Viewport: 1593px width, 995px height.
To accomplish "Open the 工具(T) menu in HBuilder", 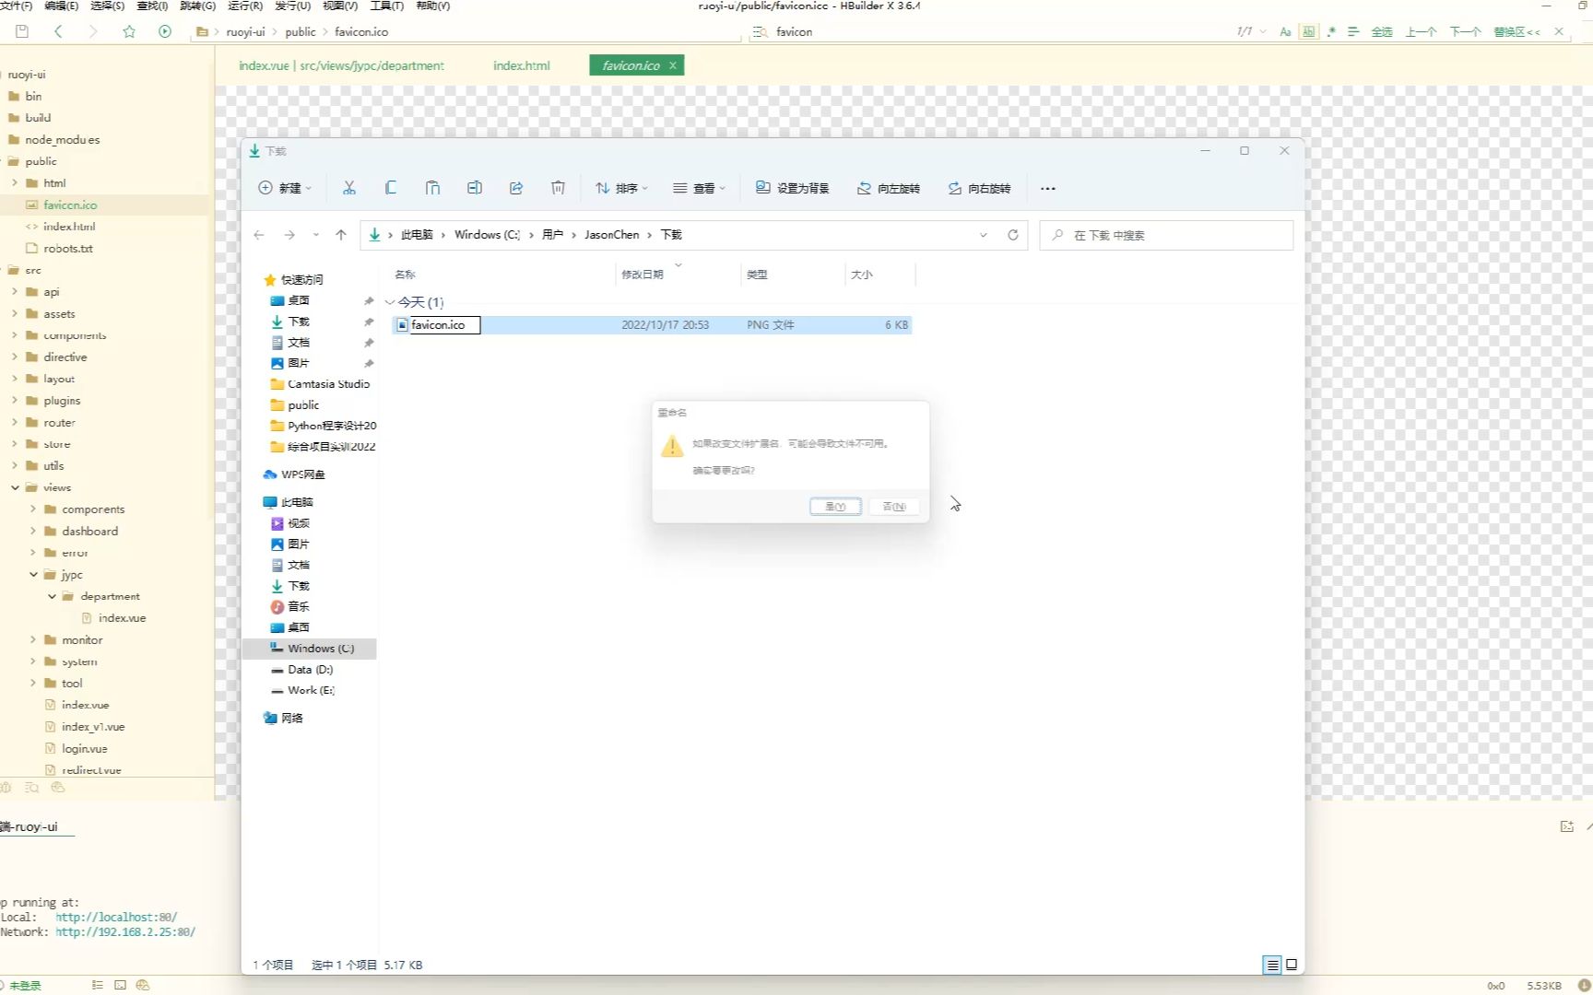I will click(386, 6).
